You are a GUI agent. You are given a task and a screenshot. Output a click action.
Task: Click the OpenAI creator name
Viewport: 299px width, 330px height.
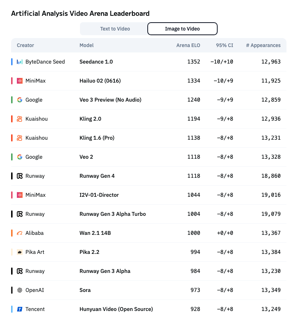pyautogui.click(x=35, y=290)
